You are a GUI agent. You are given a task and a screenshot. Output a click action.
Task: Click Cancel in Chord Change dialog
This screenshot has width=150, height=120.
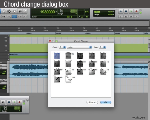[x=92, y=102]
